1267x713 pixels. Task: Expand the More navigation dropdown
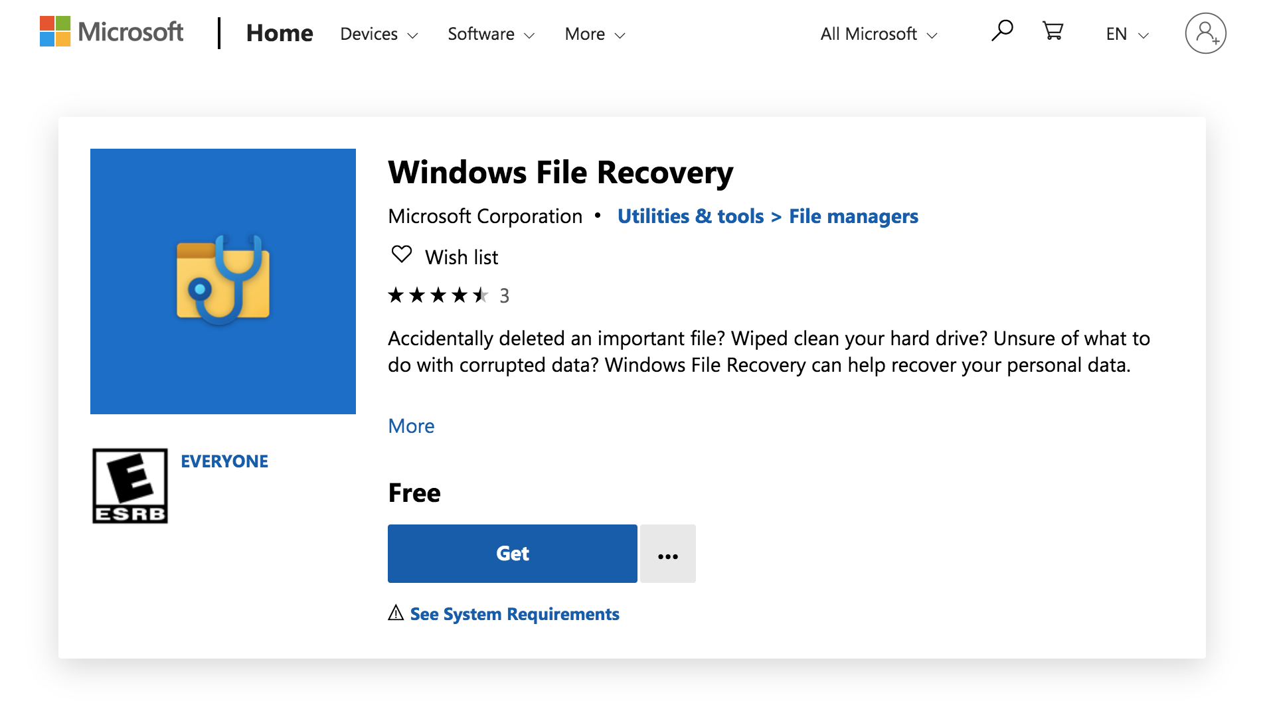[x=595, y=34]
